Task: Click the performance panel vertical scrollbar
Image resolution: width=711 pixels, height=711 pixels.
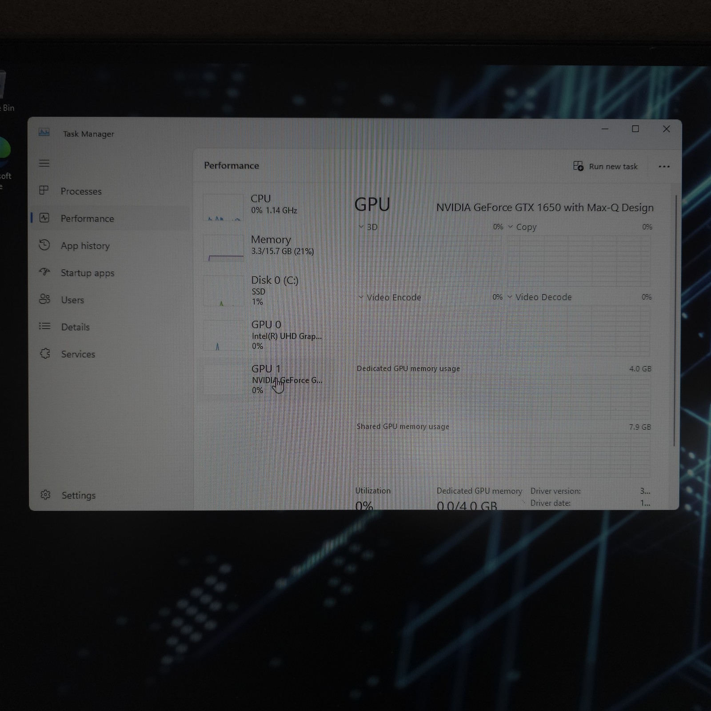Action: tap(675, 320)
